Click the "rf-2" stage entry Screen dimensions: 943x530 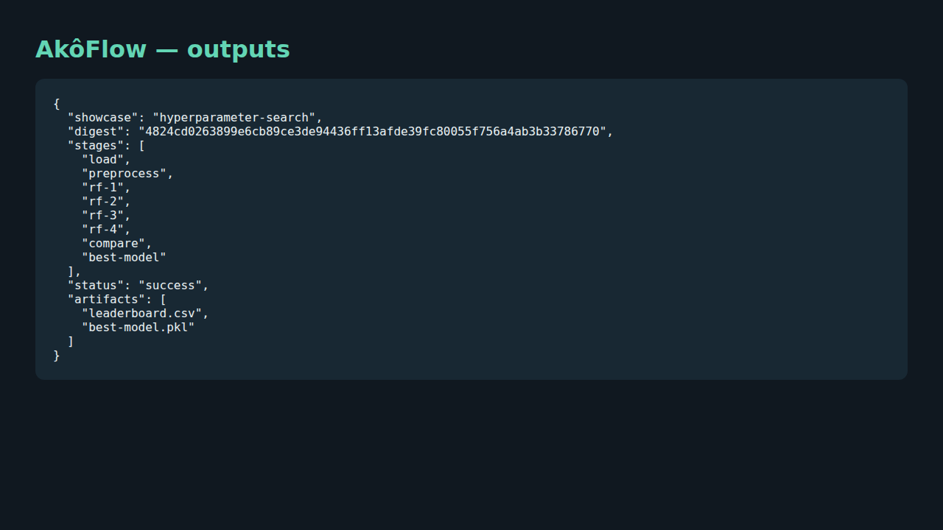click(102, 202)
